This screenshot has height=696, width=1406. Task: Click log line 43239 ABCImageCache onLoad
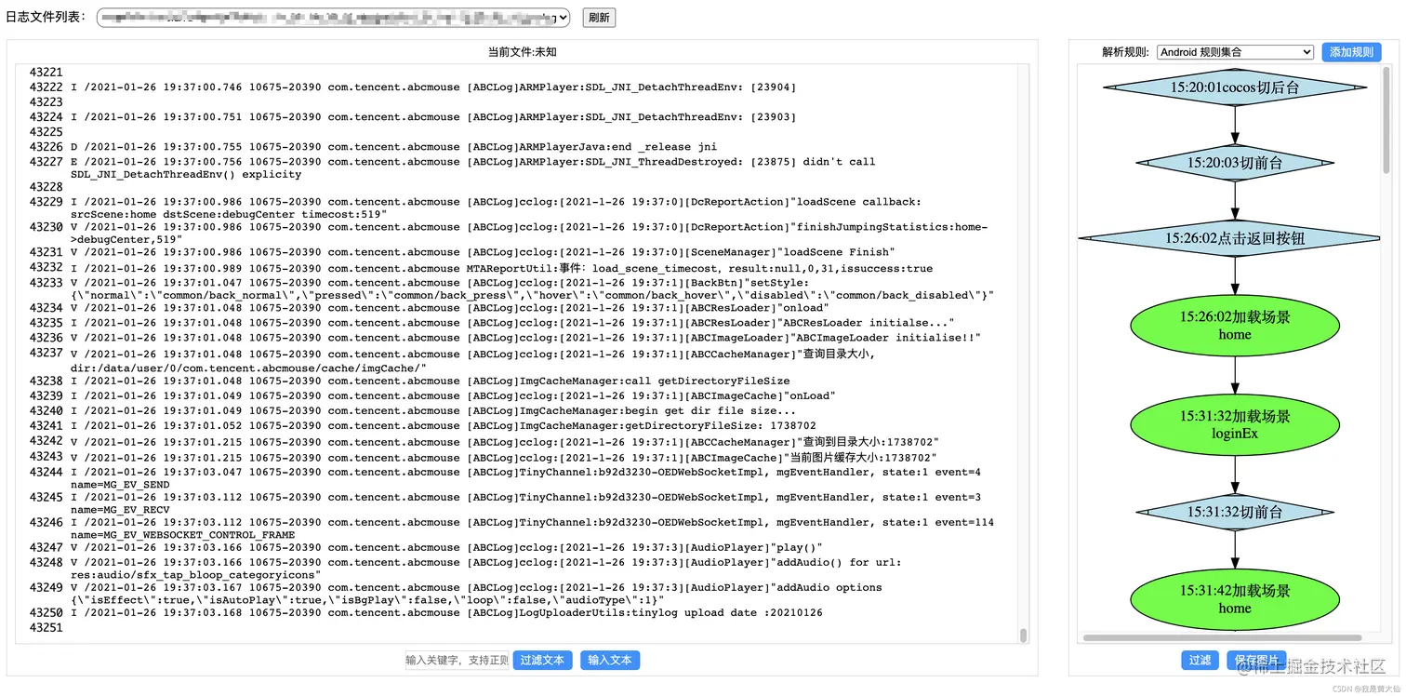click(453, 395)
